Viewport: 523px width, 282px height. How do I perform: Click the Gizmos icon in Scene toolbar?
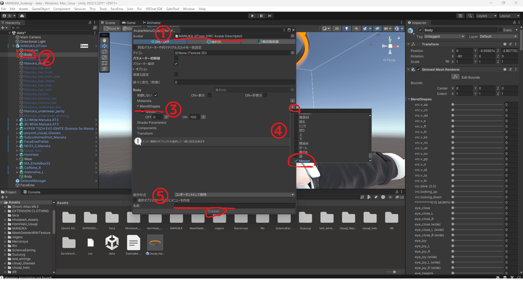pyautogui.click(x=397, y=29)
